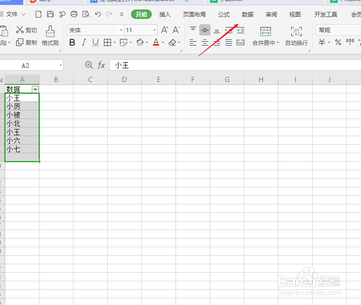This screenshot has height=305, width=361.
Task: Expand quick access toolbar customize arrow
Action: (x=121, y=15)
